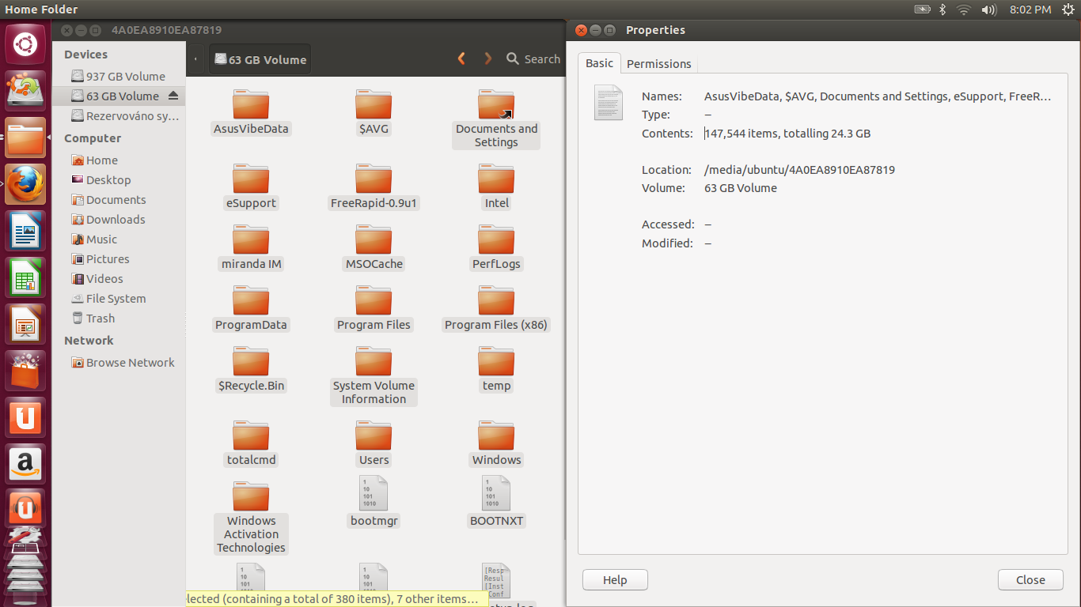Go to Downloads in sidebar
The image size is (1081, 607).
click(119, 219)
